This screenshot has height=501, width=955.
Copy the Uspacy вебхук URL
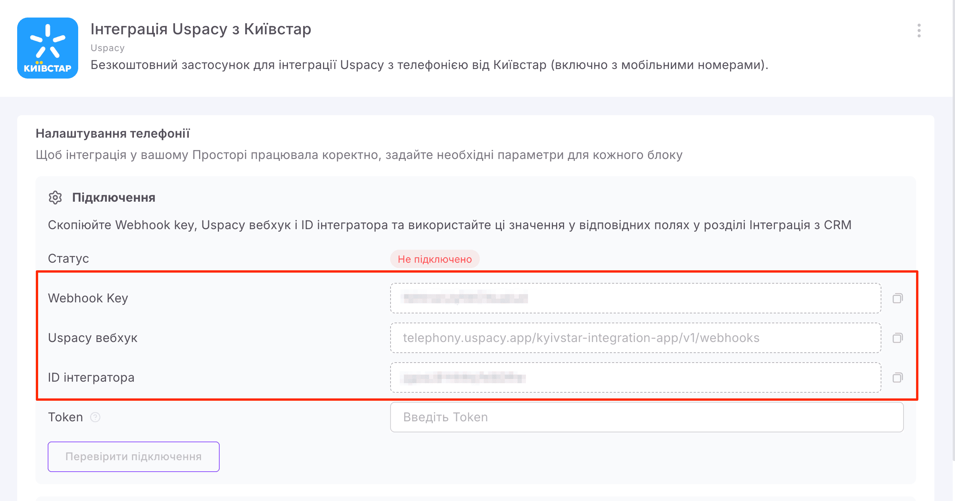tap(897, 338)
